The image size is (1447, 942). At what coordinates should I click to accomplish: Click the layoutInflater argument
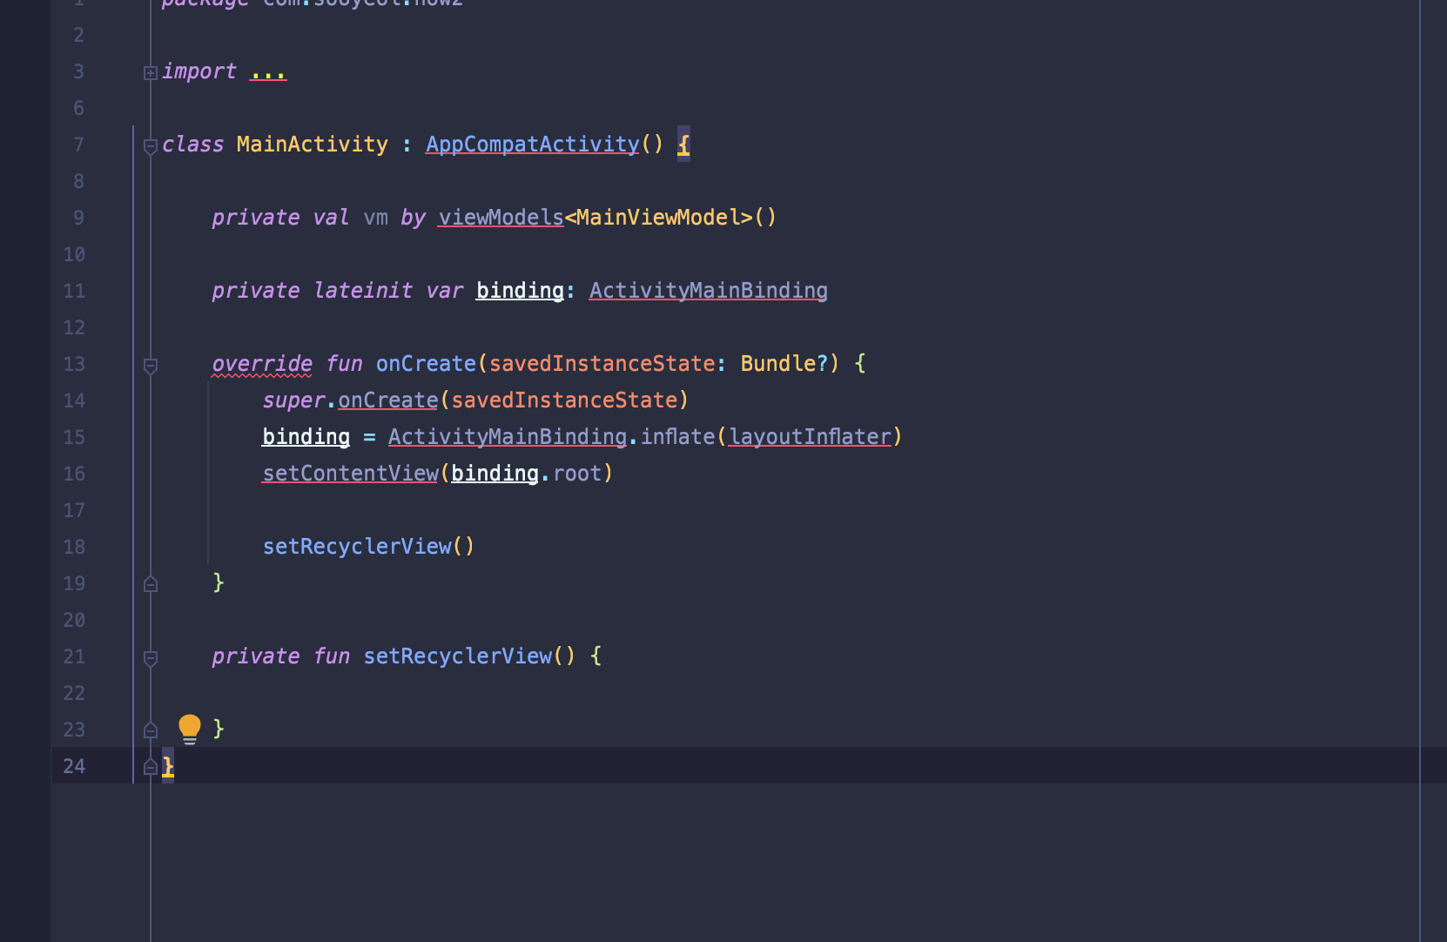810,437
